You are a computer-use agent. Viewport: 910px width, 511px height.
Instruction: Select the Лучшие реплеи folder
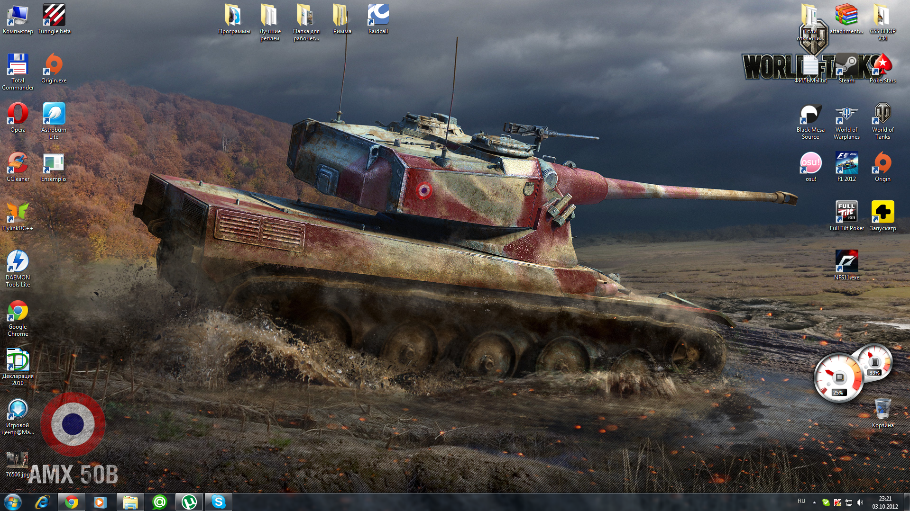pos(270,22)
